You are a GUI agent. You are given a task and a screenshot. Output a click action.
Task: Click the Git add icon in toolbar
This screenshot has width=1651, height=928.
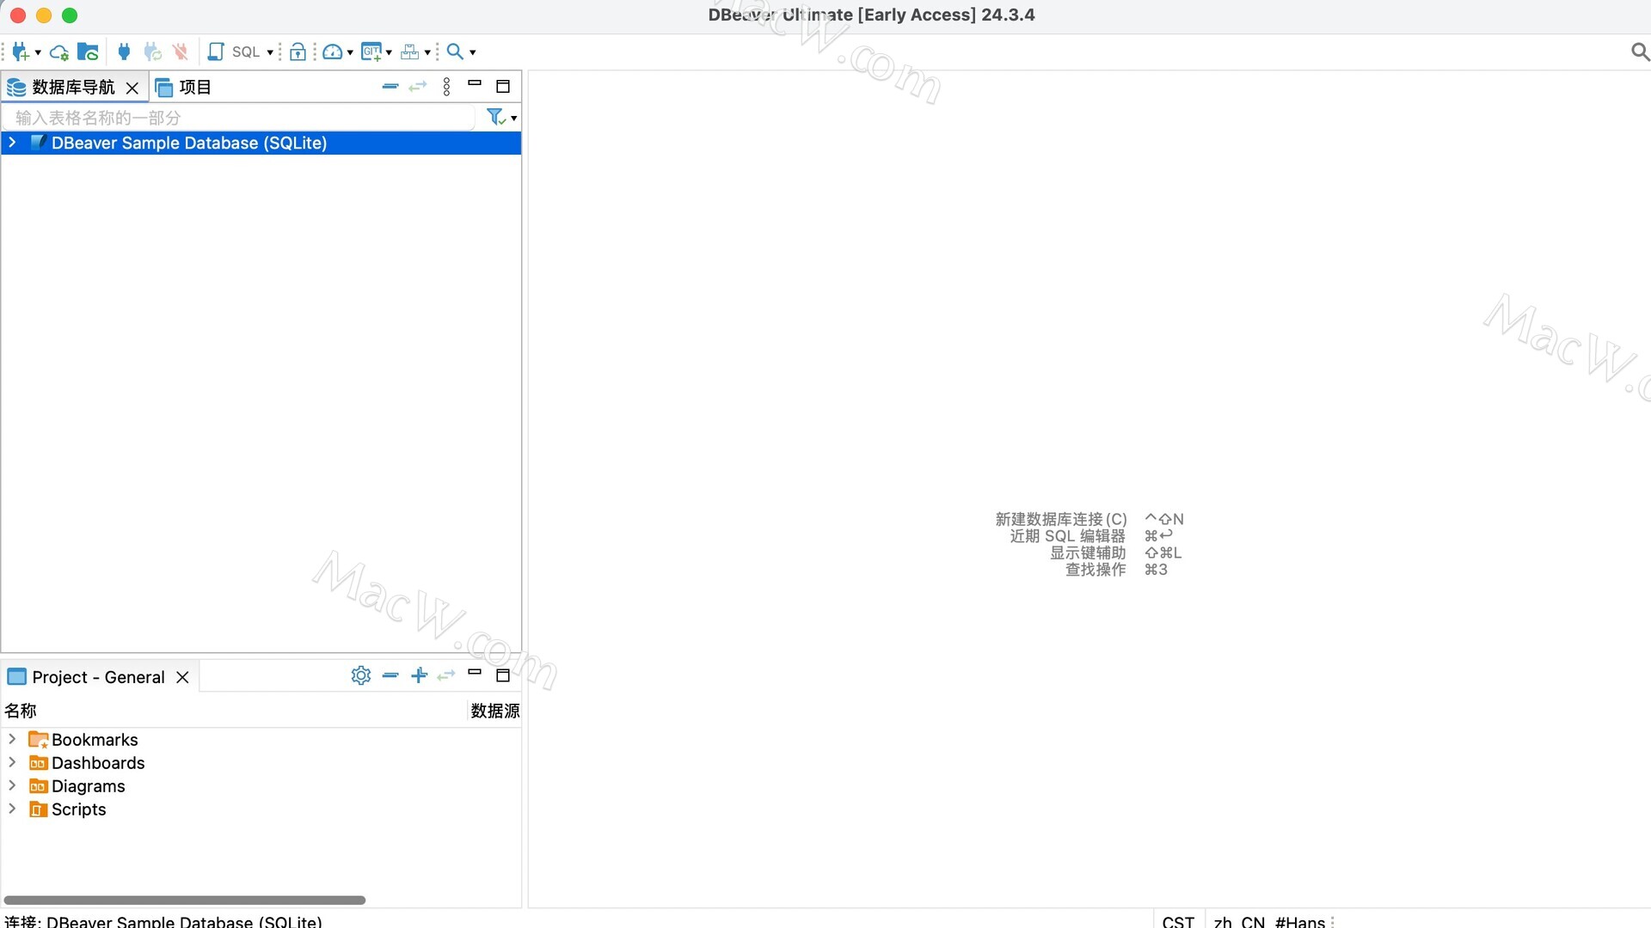click(371, 52)
